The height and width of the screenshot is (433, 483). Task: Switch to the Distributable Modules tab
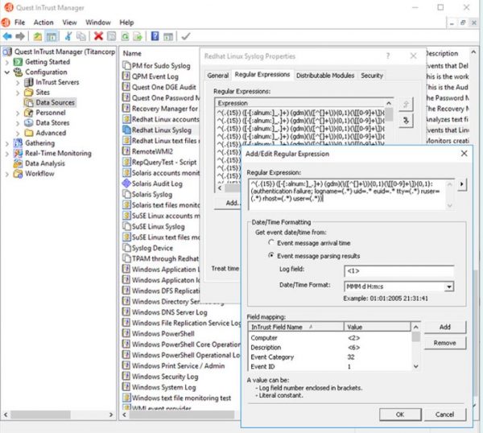(324, 75)
